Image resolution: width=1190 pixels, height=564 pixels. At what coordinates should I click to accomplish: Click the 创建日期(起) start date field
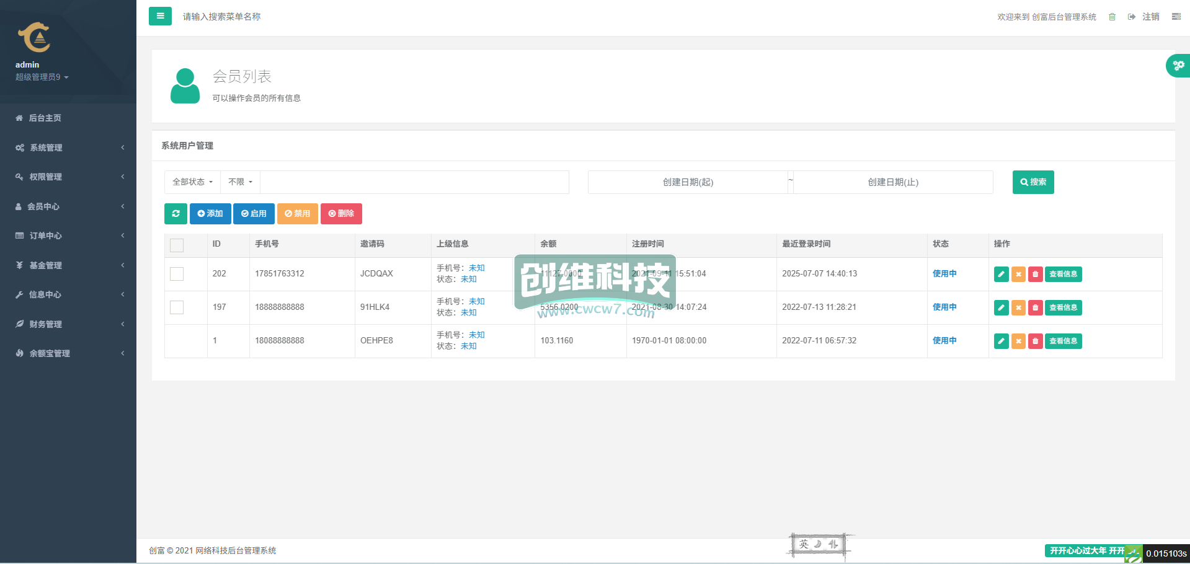coord(688,182)
